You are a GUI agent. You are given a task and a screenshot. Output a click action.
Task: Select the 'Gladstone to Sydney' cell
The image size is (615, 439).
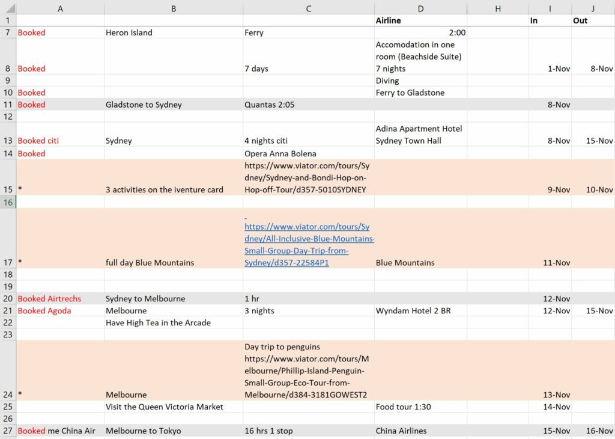click(174, 105)
